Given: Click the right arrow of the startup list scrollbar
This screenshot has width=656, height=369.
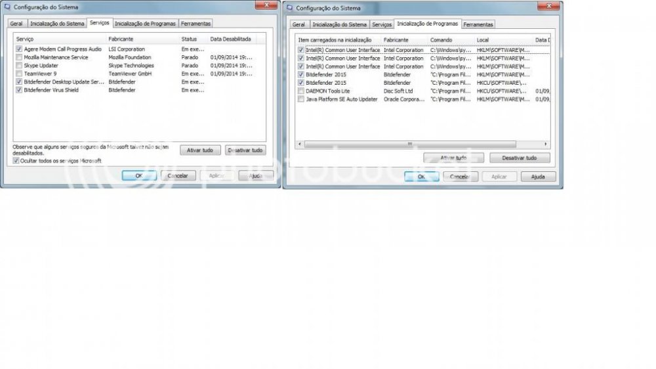Looking at the screenshot, I should tap(546, 144).
